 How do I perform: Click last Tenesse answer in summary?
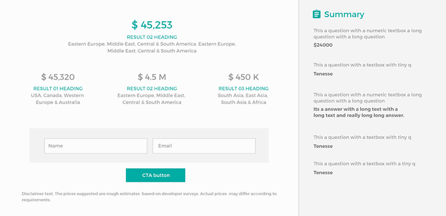(323, 172)
